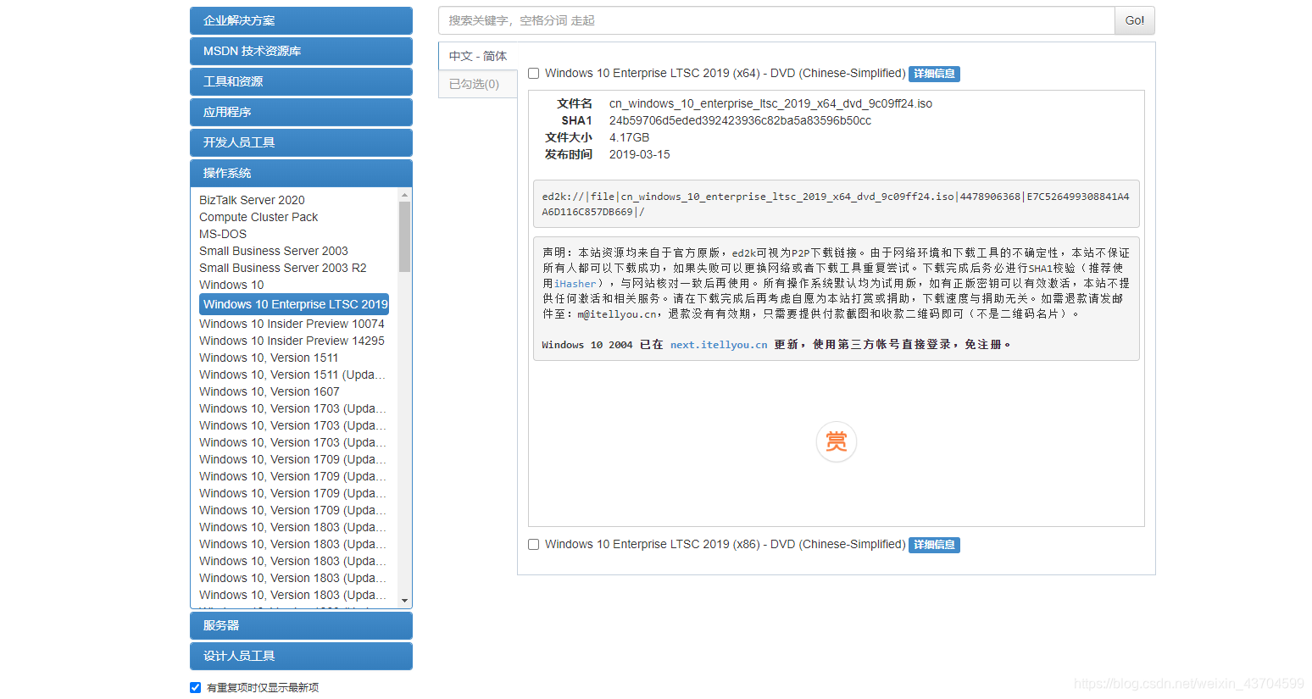Screen dimensions: 1312x699
Task: Expand the 企业解决方案 section
Action: tap(301, 20)
